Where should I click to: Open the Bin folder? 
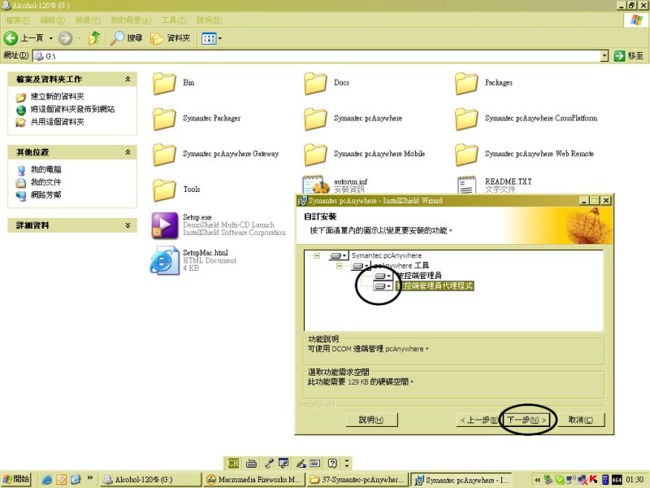(x=165, y=83)
